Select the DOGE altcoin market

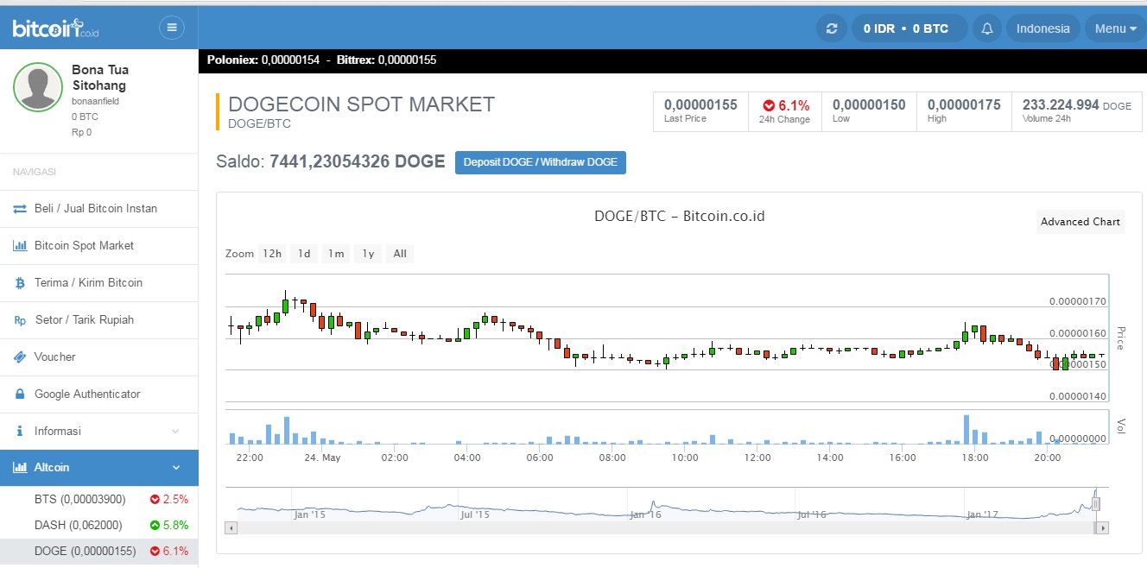pyautogui.click(x=99, y=551)
